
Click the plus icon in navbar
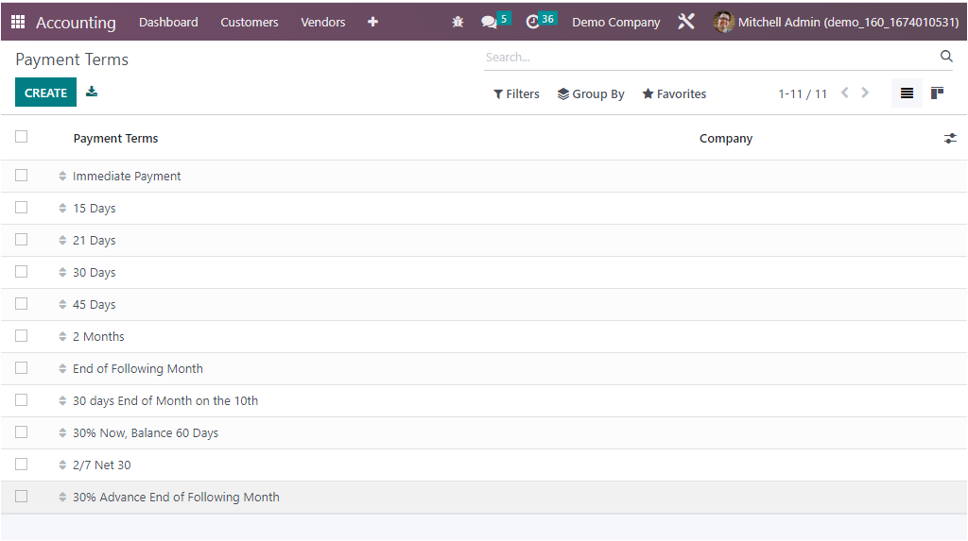(372, 23)
